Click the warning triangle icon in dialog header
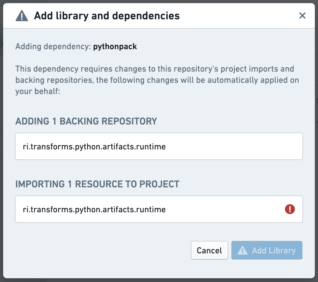 click(22, 16)
